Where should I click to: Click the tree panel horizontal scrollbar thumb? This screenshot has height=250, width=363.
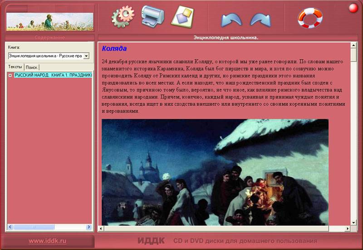click(34, 227)
